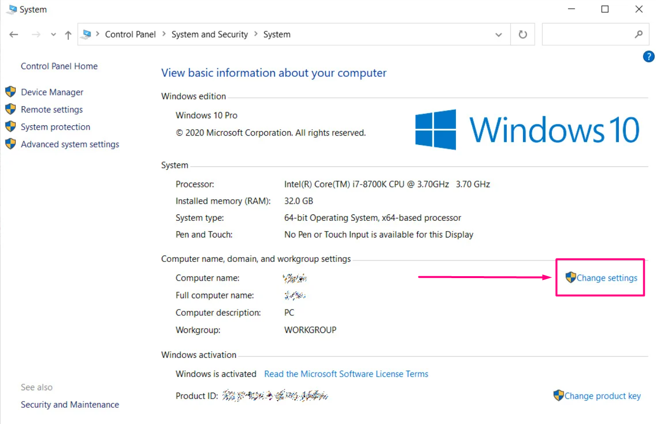Open Advanced system settings
656x424 pixels.
(x=70, y=144)
